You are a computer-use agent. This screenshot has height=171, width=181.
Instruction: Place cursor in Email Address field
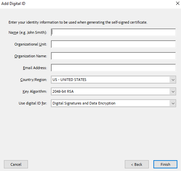[113, 68]
